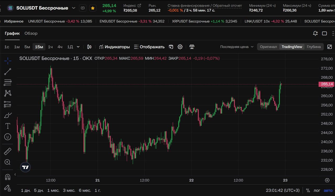The height and width of the screenshot is (196, 335).
Task: Open UNIUSDT Бессрочные from favorites
Action: click(x=60, y=21)
